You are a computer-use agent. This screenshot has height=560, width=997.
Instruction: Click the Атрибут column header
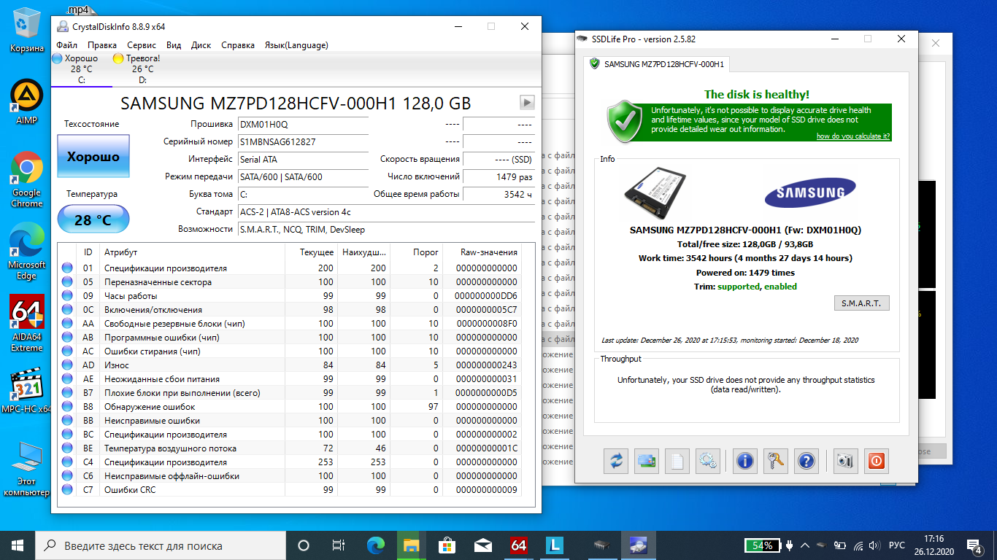(x=193, y=252)
